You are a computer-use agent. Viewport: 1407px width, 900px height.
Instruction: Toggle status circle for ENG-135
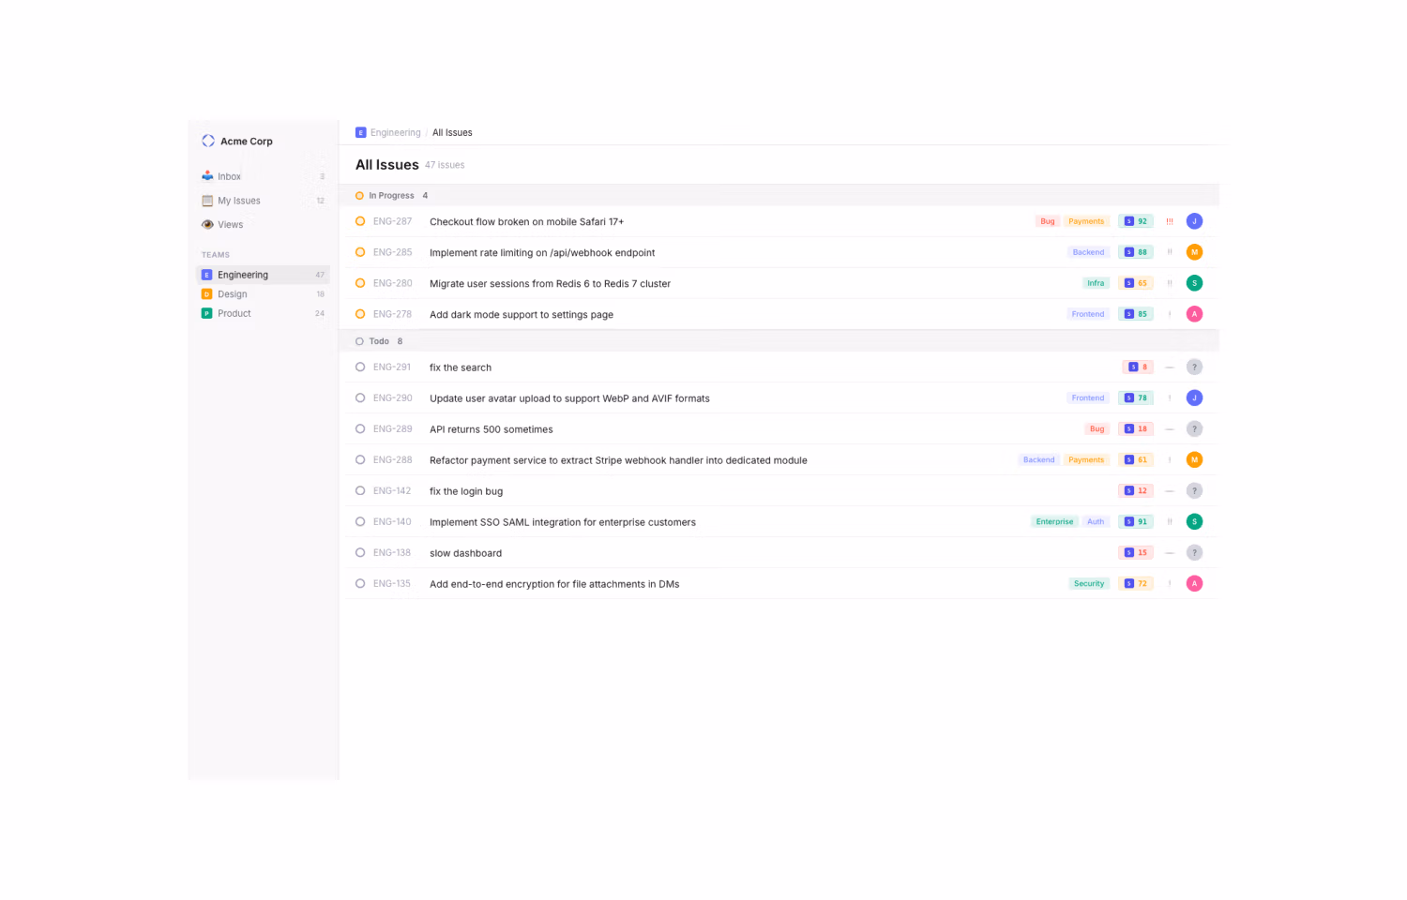click(x=360, y=584)
